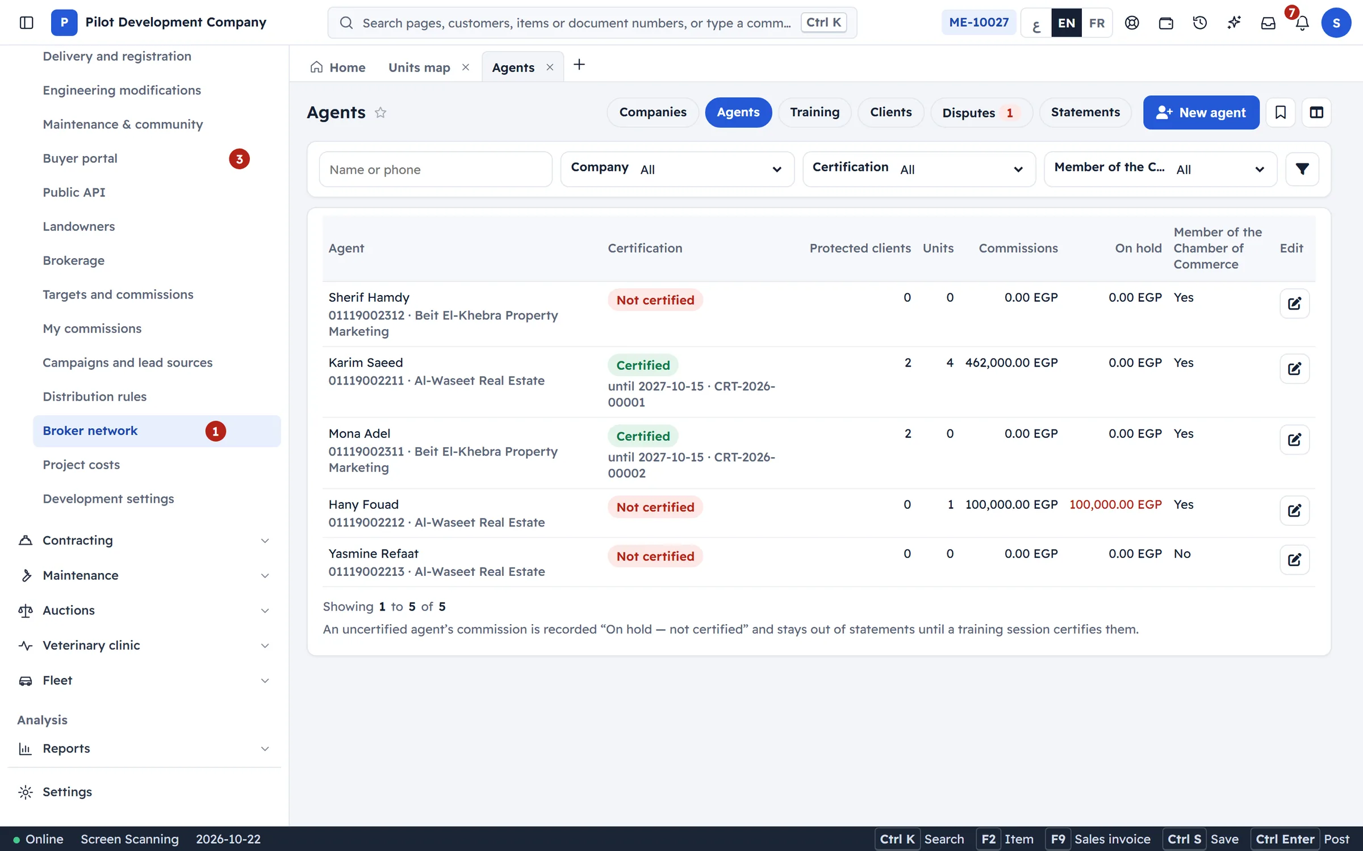The height and width of the screenshot is (851, 1363).
Task: Switch language to Arabic
Action: (x=1036, y=23)
